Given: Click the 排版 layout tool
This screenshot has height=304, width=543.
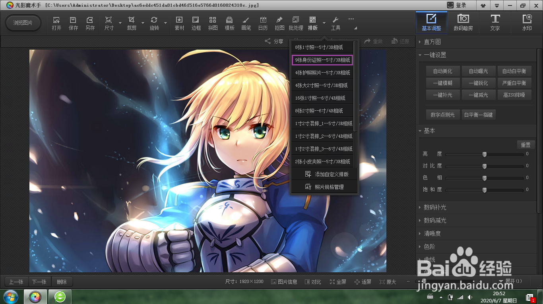Looking at the screenshot, I should pyautogui.click(x=312, y=23).
